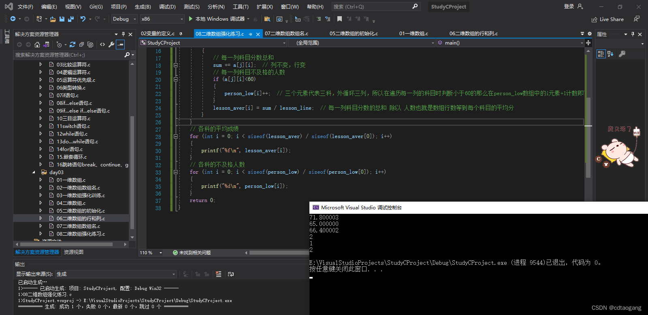Click sync with active document icon
Screen dimensions: 648x315
pos(72,45)
